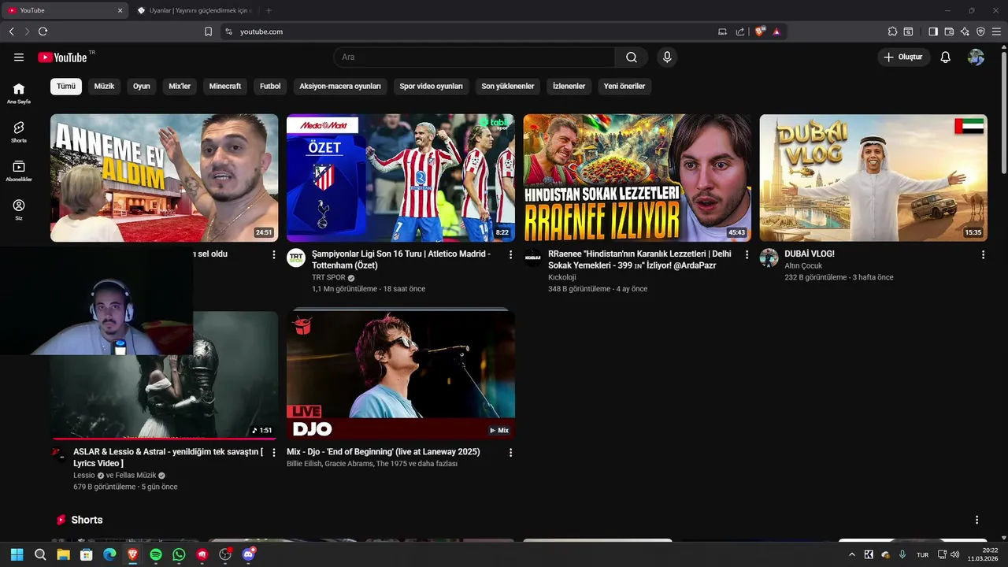Open more options for RRaenee video
1008x567 pixels.
click(747, 254)
